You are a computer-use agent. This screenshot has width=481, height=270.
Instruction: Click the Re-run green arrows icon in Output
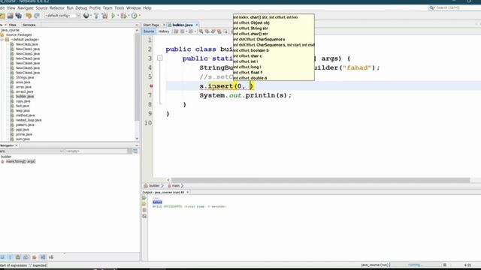tap(144, 198)
